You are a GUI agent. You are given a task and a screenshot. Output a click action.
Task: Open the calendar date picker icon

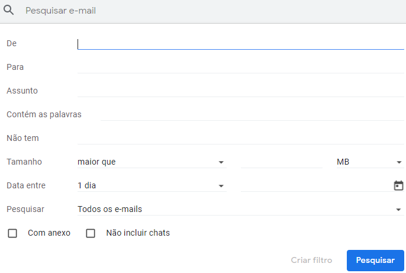pyautogui.click(x=398, y=185)
